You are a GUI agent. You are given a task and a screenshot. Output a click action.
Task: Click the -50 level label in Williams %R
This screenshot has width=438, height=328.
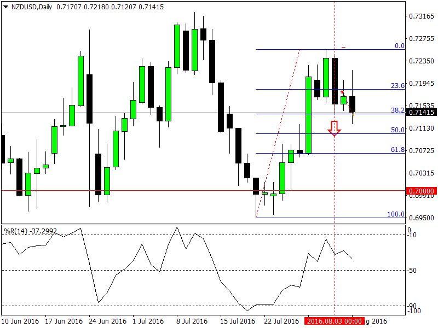click(x=412, y=271)
